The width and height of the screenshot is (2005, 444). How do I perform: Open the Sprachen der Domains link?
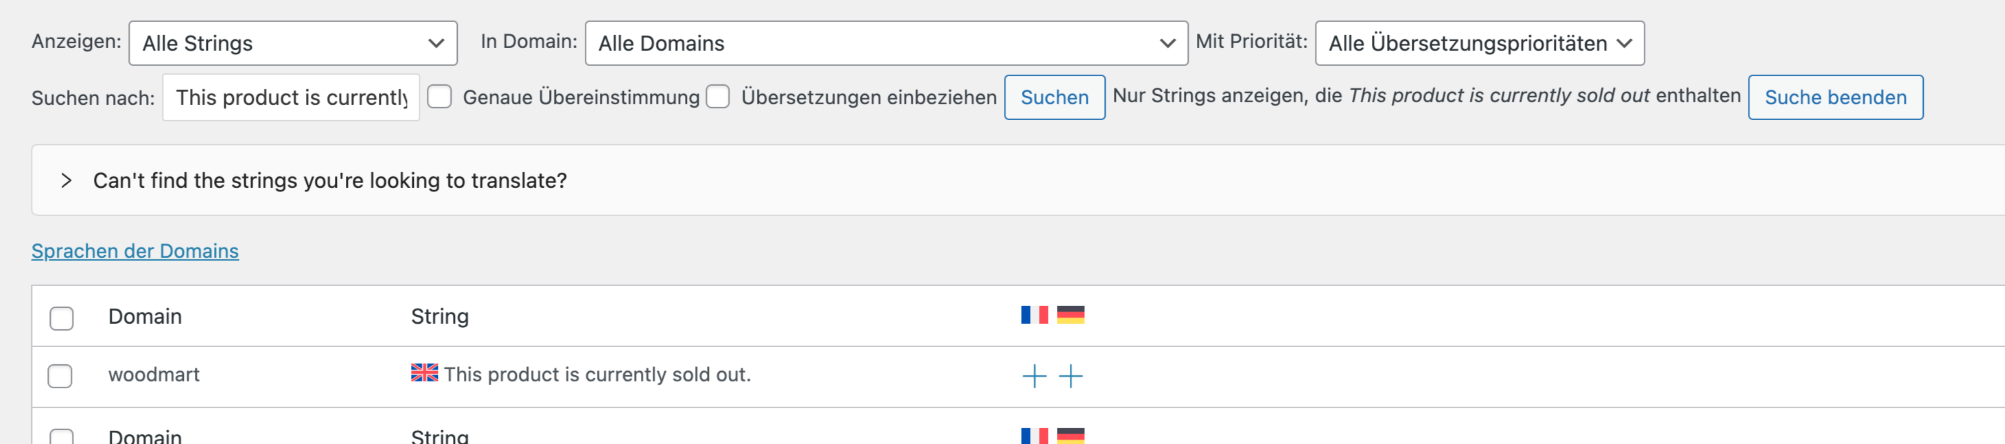pyautogui.click(x=135, y=251)
